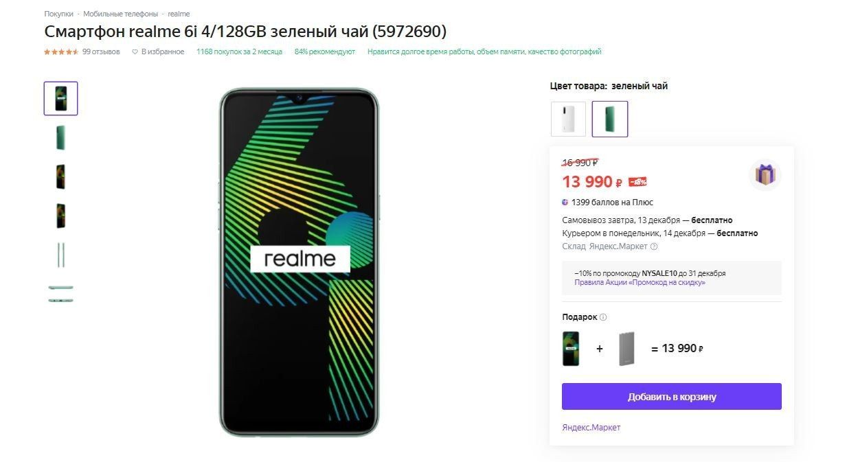Click the gift box icon
This screenshot has height=462, width=847.
(765, 174)
